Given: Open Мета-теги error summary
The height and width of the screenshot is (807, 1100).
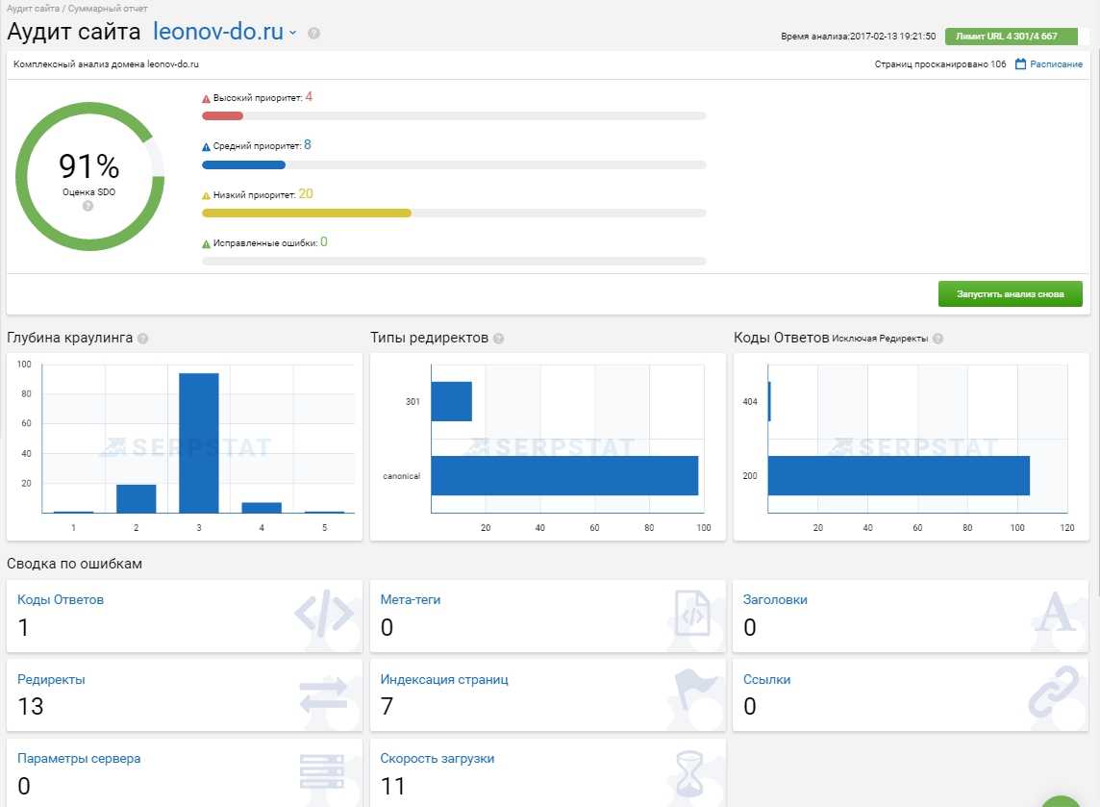Looking at the screenshot, I should 411,599.
